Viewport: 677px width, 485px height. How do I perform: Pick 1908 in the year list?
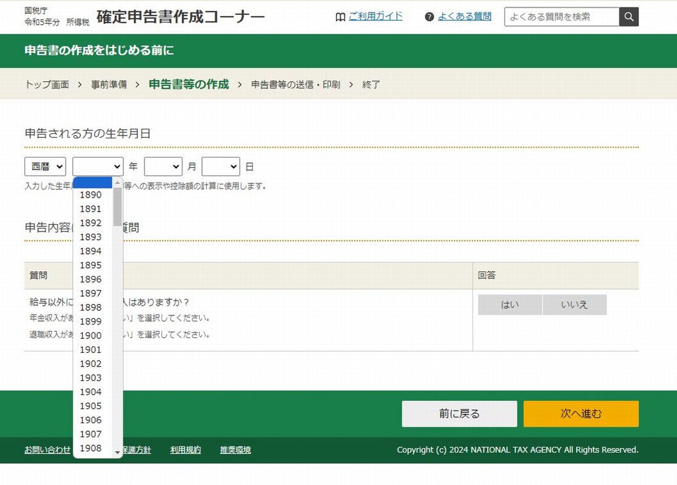(x=91, y=448)
